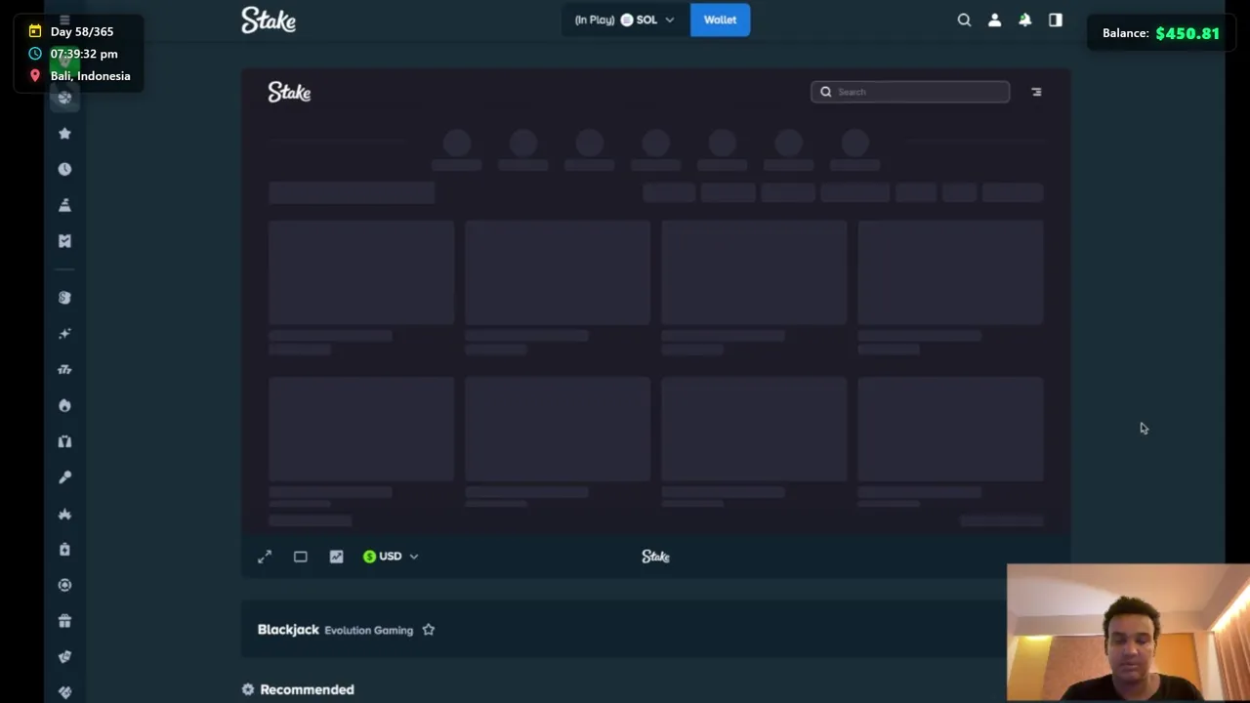Open the Favourites star in left sidebar
Image resolution: width=1250 pixels, height=703 pixels.
click(x=64, y=133)
